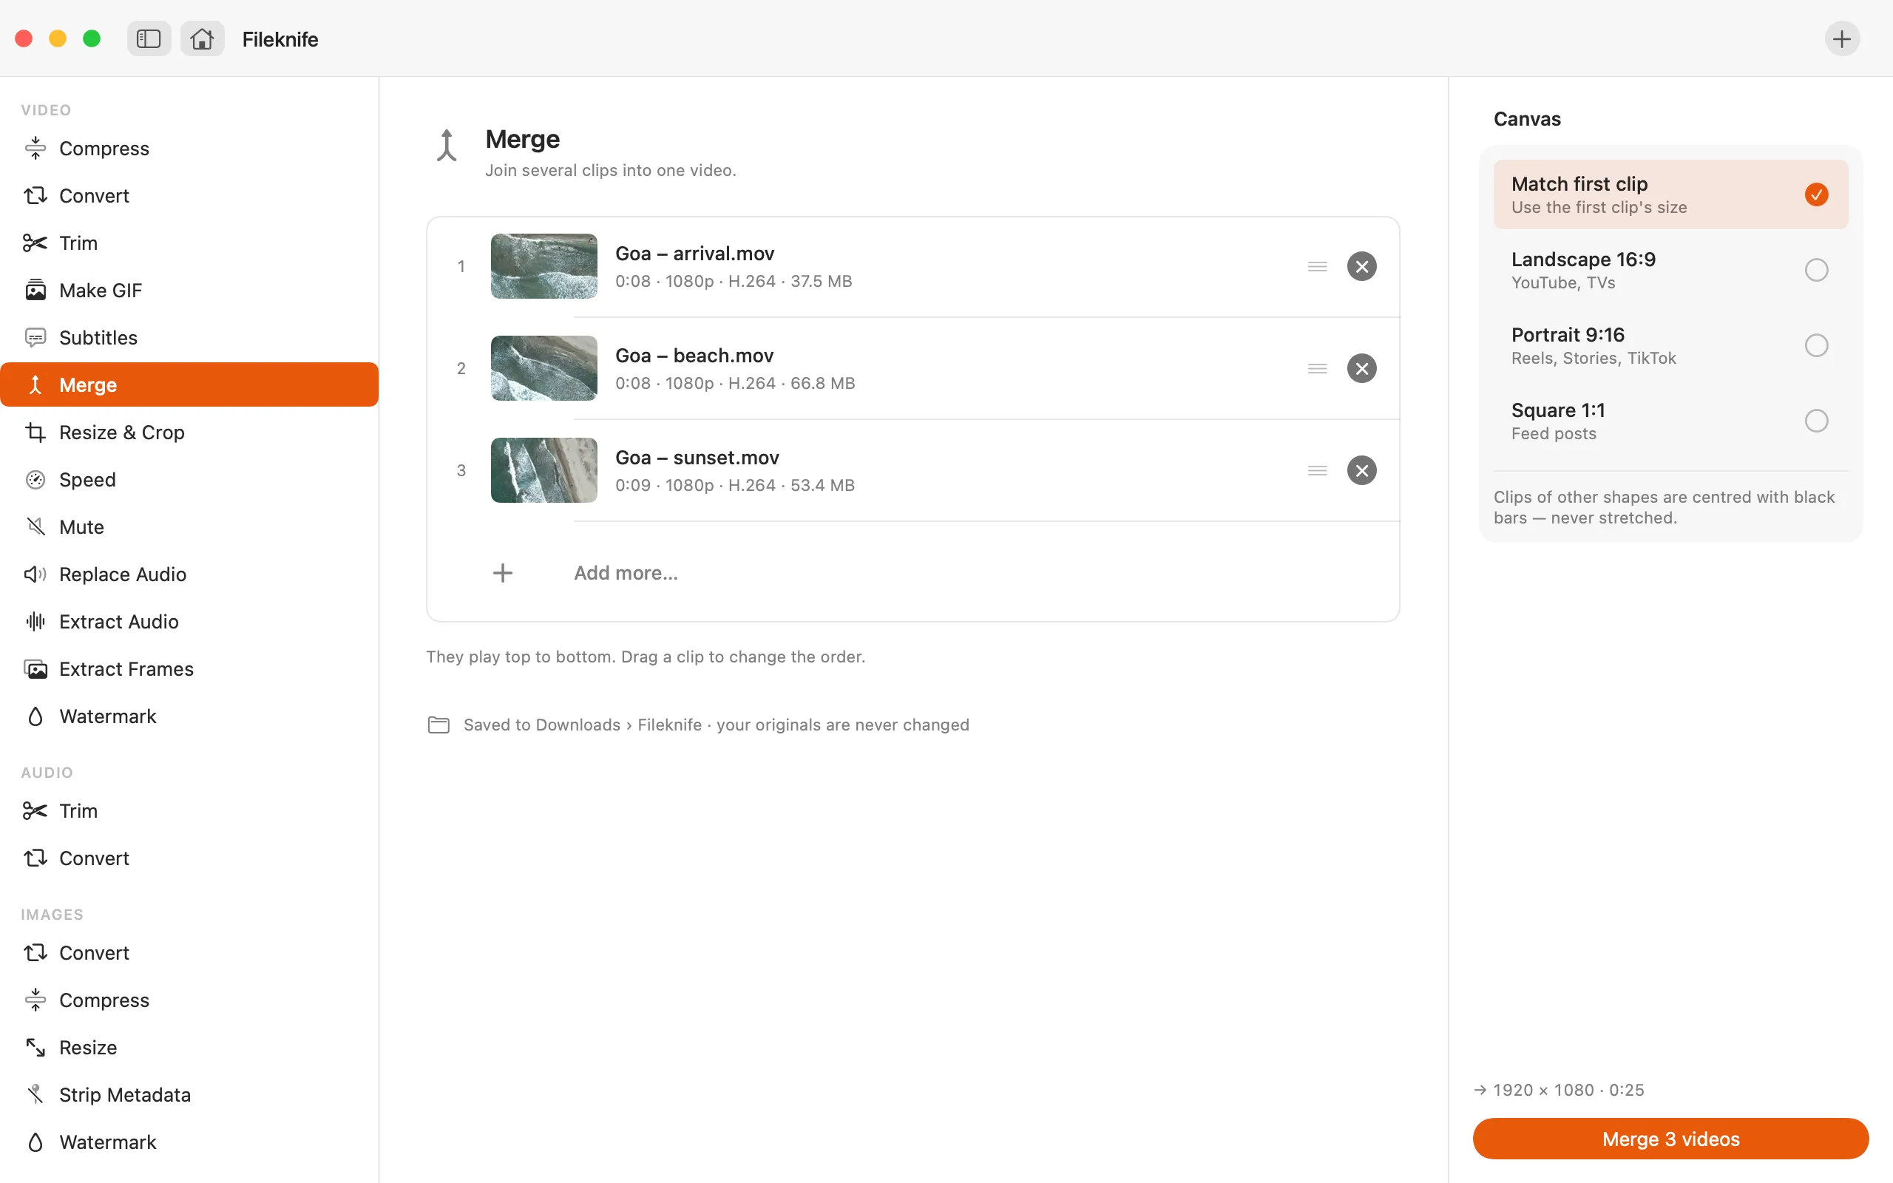Viewport: 1893px width, 1183px height.
Task: Open Extract Frames tool
Action: tap(189, 669)
